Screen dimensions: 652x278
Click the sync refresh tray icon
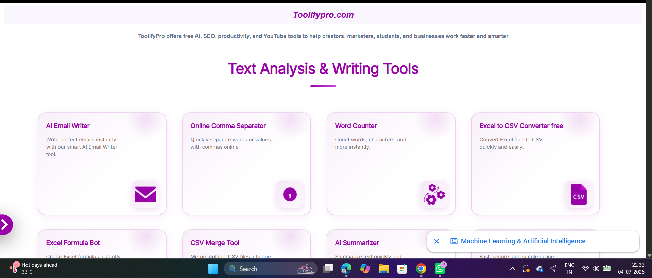526,269
